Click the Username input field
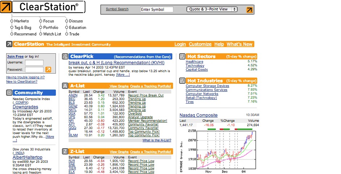 [34, 63]
